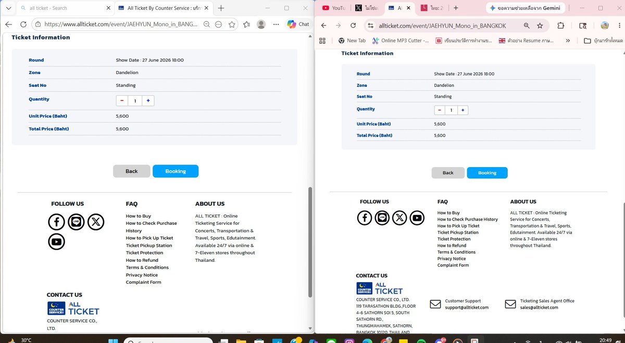
Task: Open the Edge favorites list icon
Action: (x=246, y=24)
